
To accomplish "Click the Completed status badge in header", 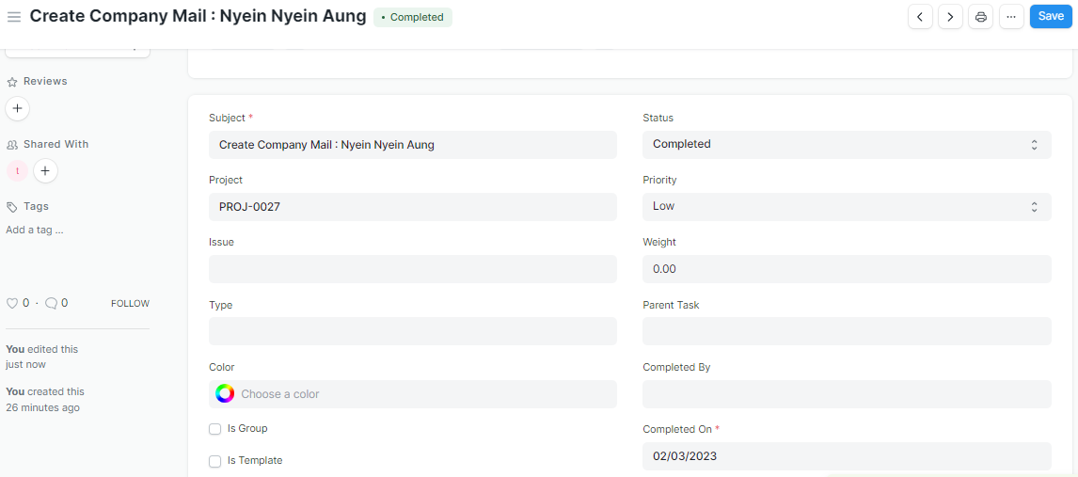I will point(413,17).
